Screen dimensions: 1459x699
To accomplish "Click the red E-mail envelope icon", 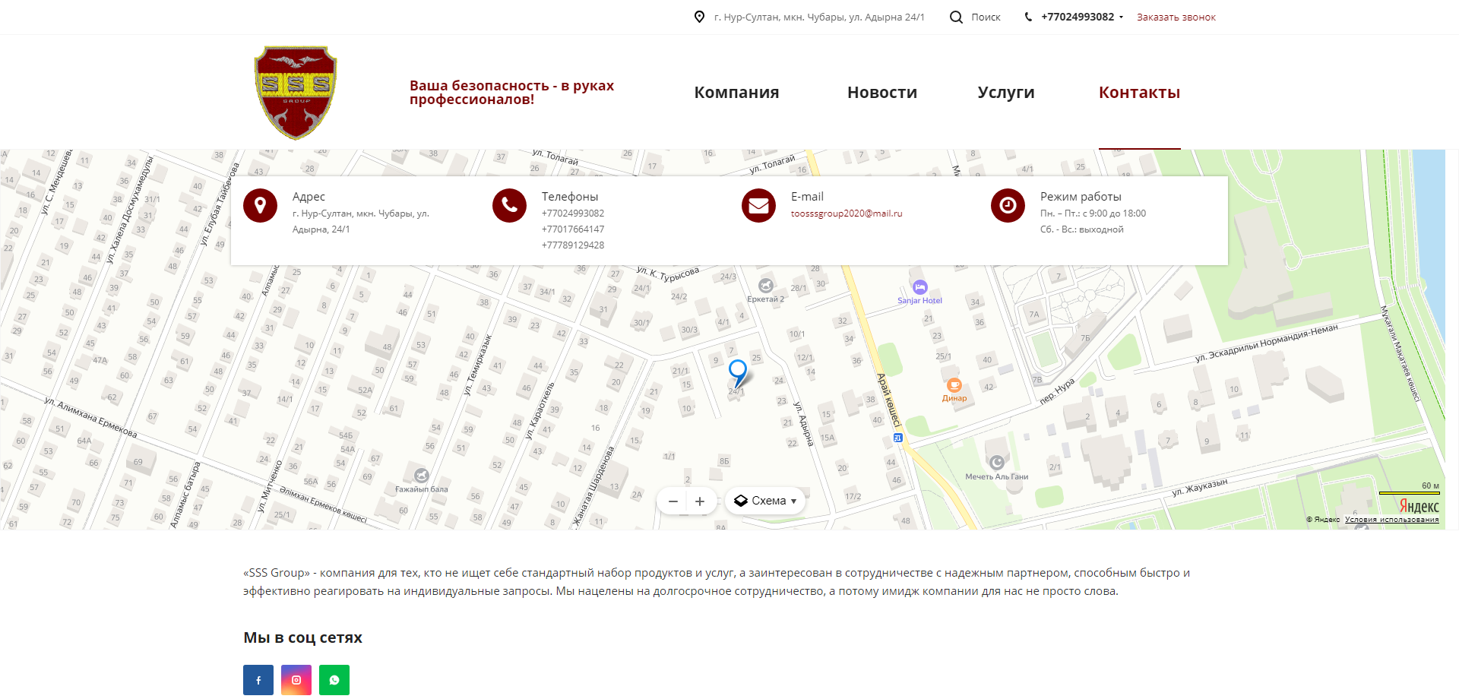I will pos(758,205).
